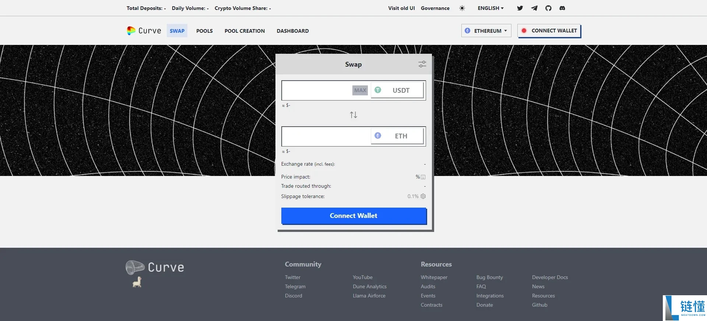The width and height of the screenshot is (707, 321).
Task: Open GitHub icon in top bar
Action: 548,8
